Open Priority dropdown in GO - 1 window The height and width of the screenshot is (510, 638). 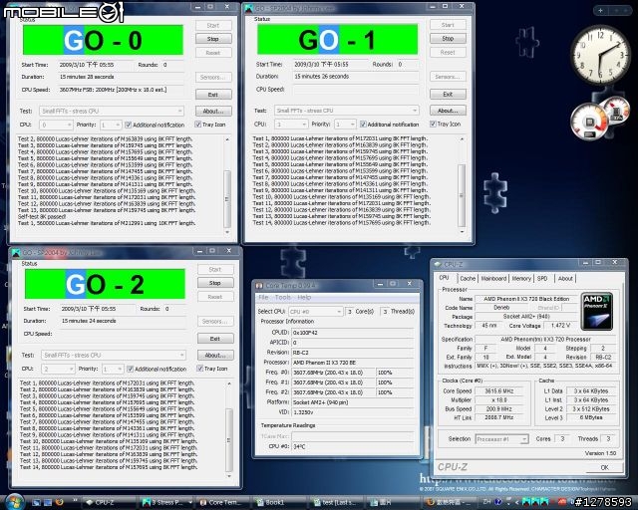345,125
